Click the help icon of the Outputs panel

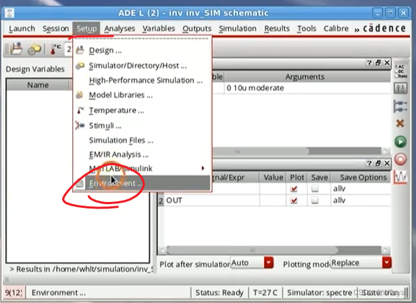[369, 163]
